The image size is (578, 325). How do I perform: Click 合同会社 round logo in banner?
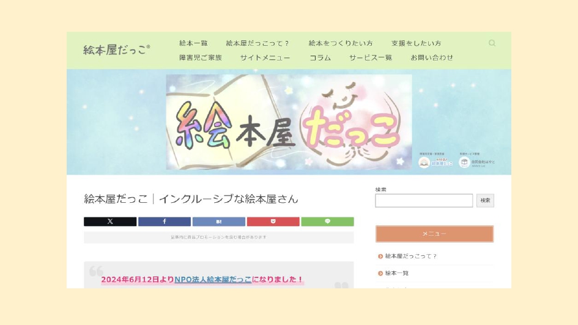464,162
